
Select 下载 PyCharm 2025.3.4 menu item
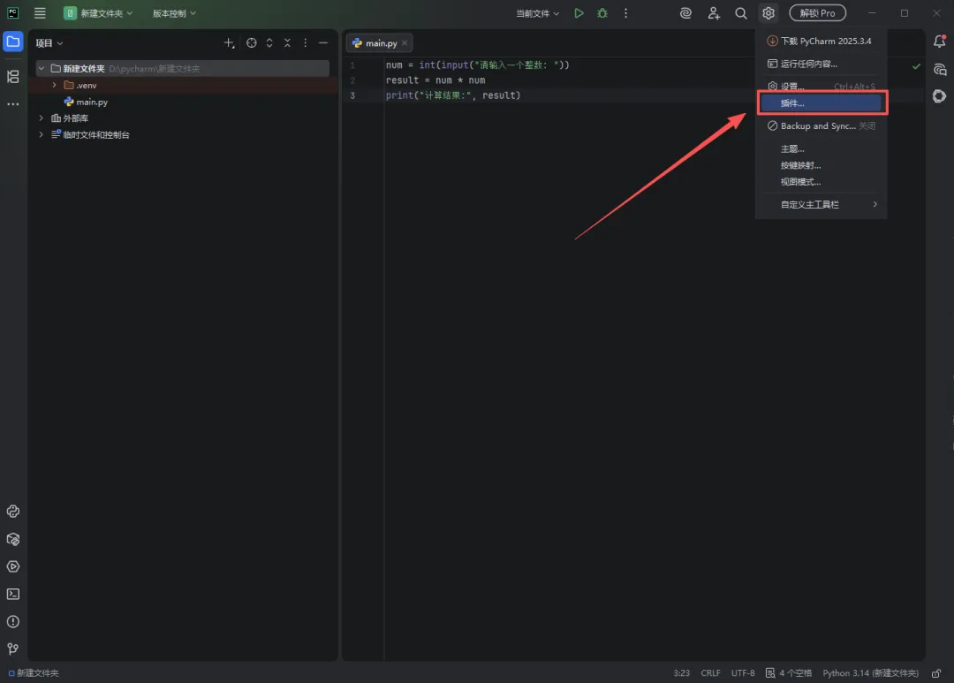821,41
